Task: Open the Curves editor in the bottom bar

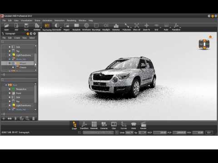Action: click(x=124, y=125)
